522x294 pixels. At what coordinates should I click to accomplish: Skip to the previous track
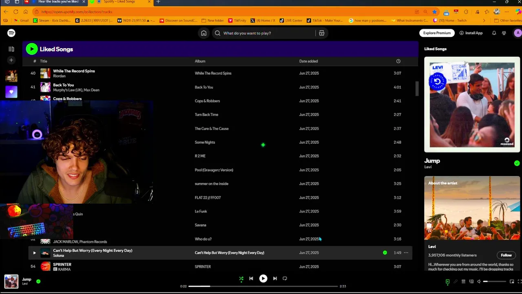coord(251,278)
